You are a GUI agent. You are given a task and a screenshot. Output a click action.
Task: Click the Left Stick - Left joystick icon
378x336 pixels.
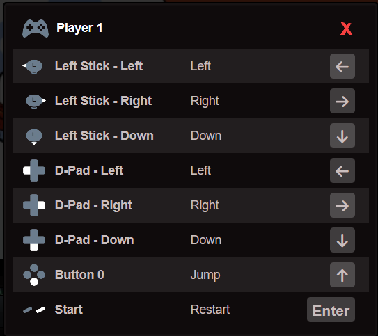(x=33, y=66)
